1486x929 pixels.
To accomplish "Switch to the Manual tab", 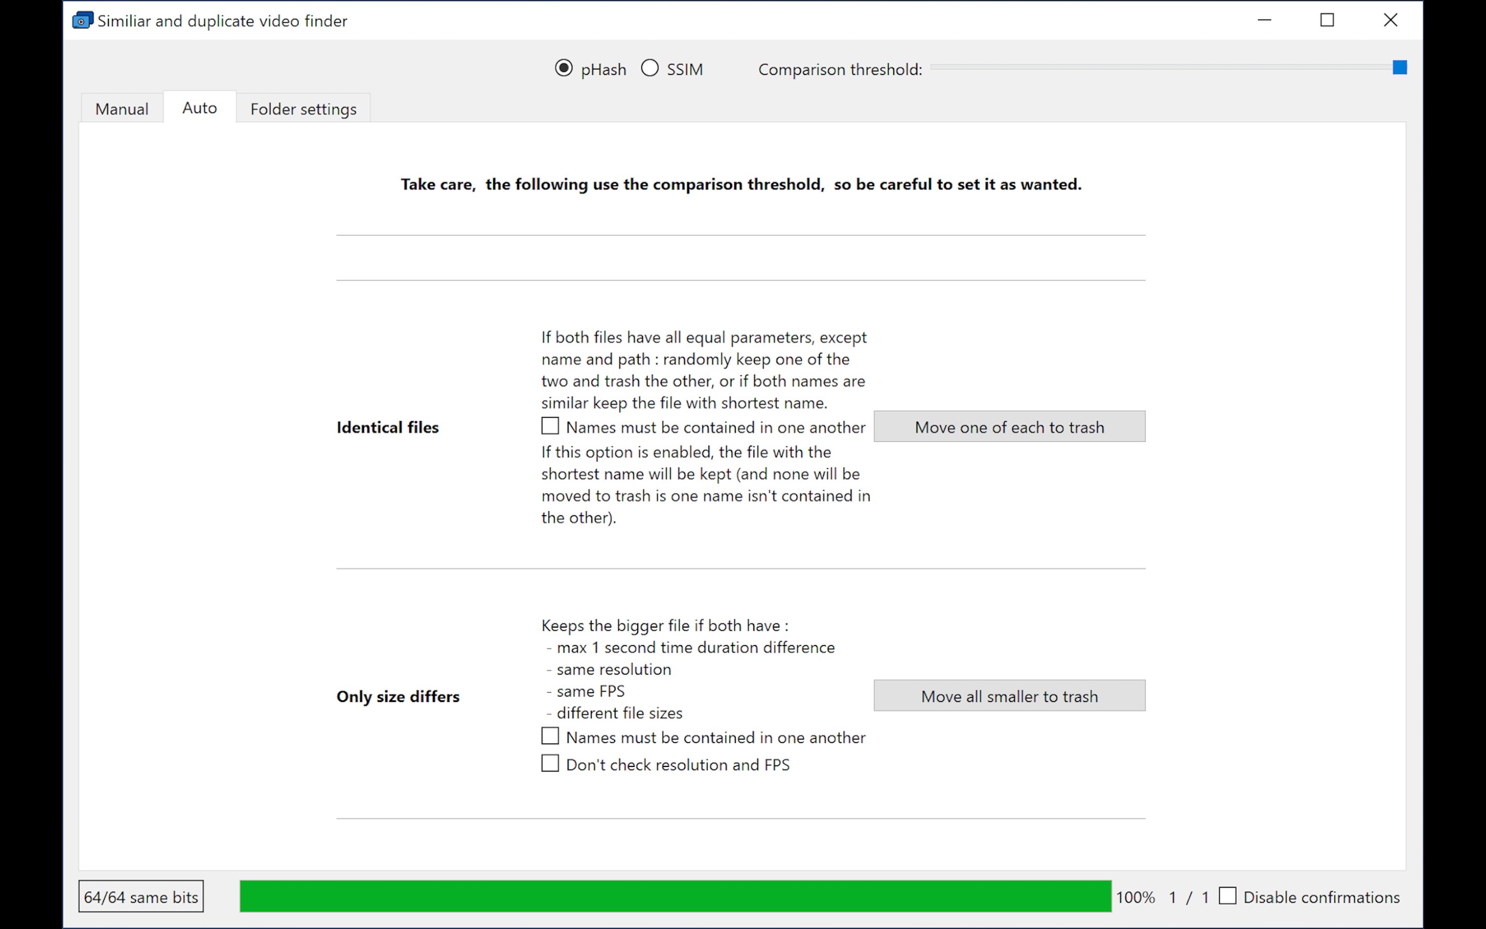I will [x=121, y=108].
